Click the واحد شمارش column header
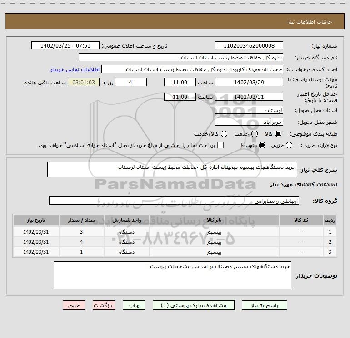Screen dimensions: 350x338 pyautogui.click(x=126, y=220)
